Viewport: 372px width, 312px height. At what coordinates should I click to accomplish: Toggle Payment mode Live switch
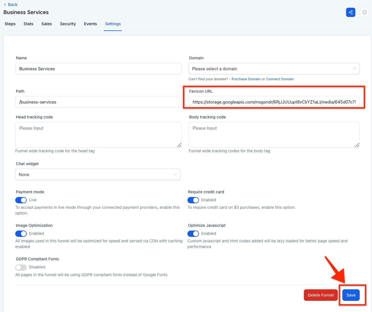tap(21, 200)
